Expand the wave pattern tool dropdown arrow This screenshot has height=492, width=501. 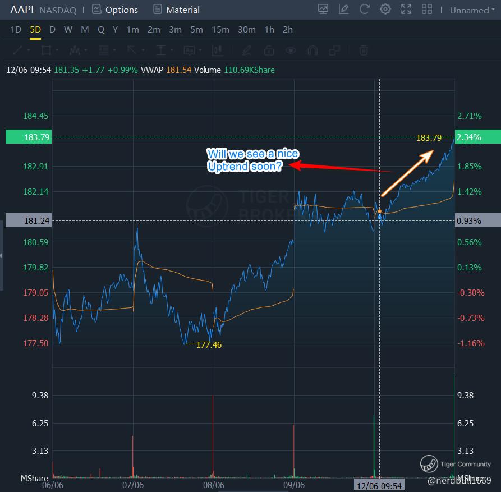tap(86, 50)
